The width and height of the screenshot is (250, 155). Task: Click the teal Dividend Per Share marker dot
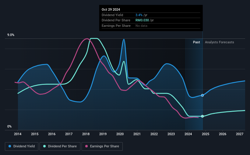pyautogui.click(x=202, y=116)
